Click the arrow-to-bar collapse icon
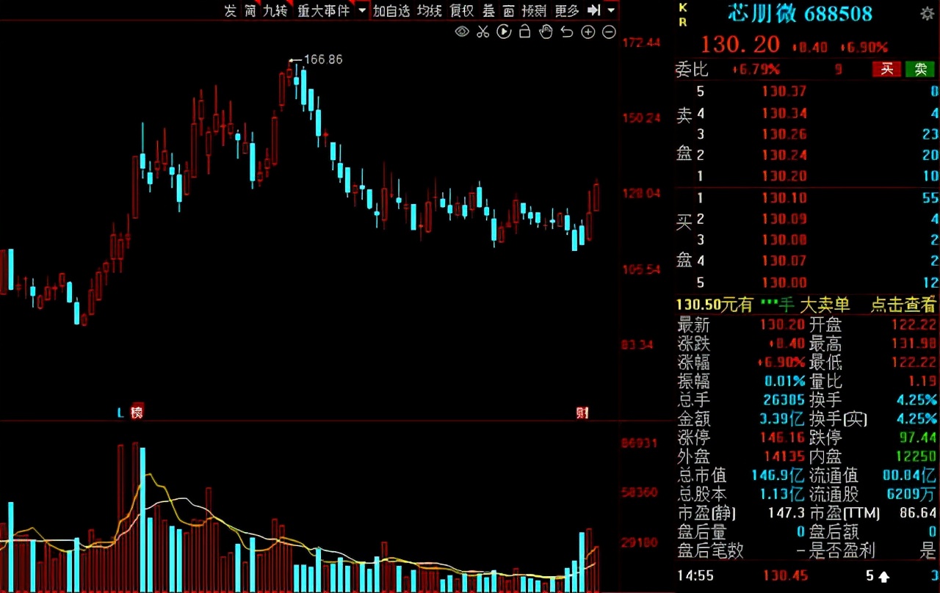This screenshot has width=940, height=593. tap(594, 10)
